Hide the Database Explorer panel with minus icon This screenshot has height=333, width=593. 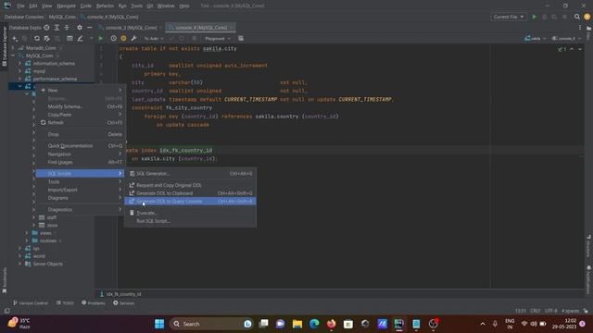[x=89, y=28]
